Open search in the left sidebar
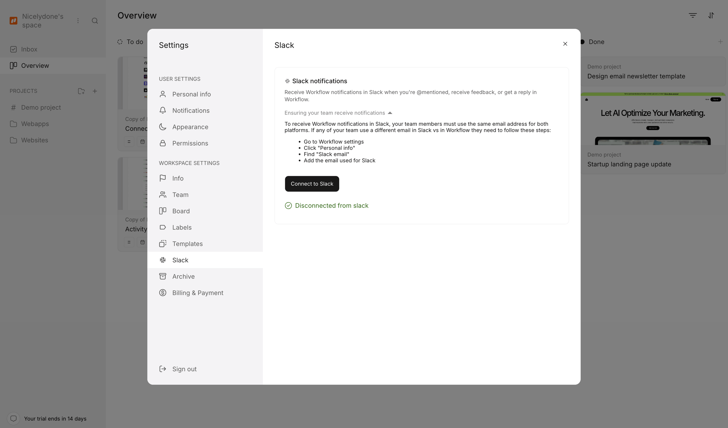728x428 pixels. pyautogui.click(x=95, y=21)
